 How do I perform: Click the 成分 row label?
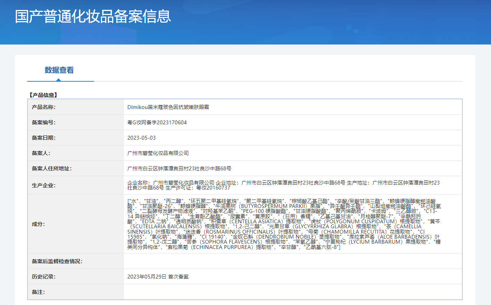[38, 224]
